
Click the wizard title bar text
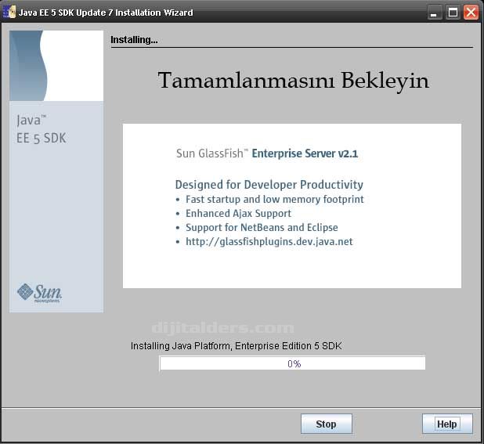click(106, 13)
